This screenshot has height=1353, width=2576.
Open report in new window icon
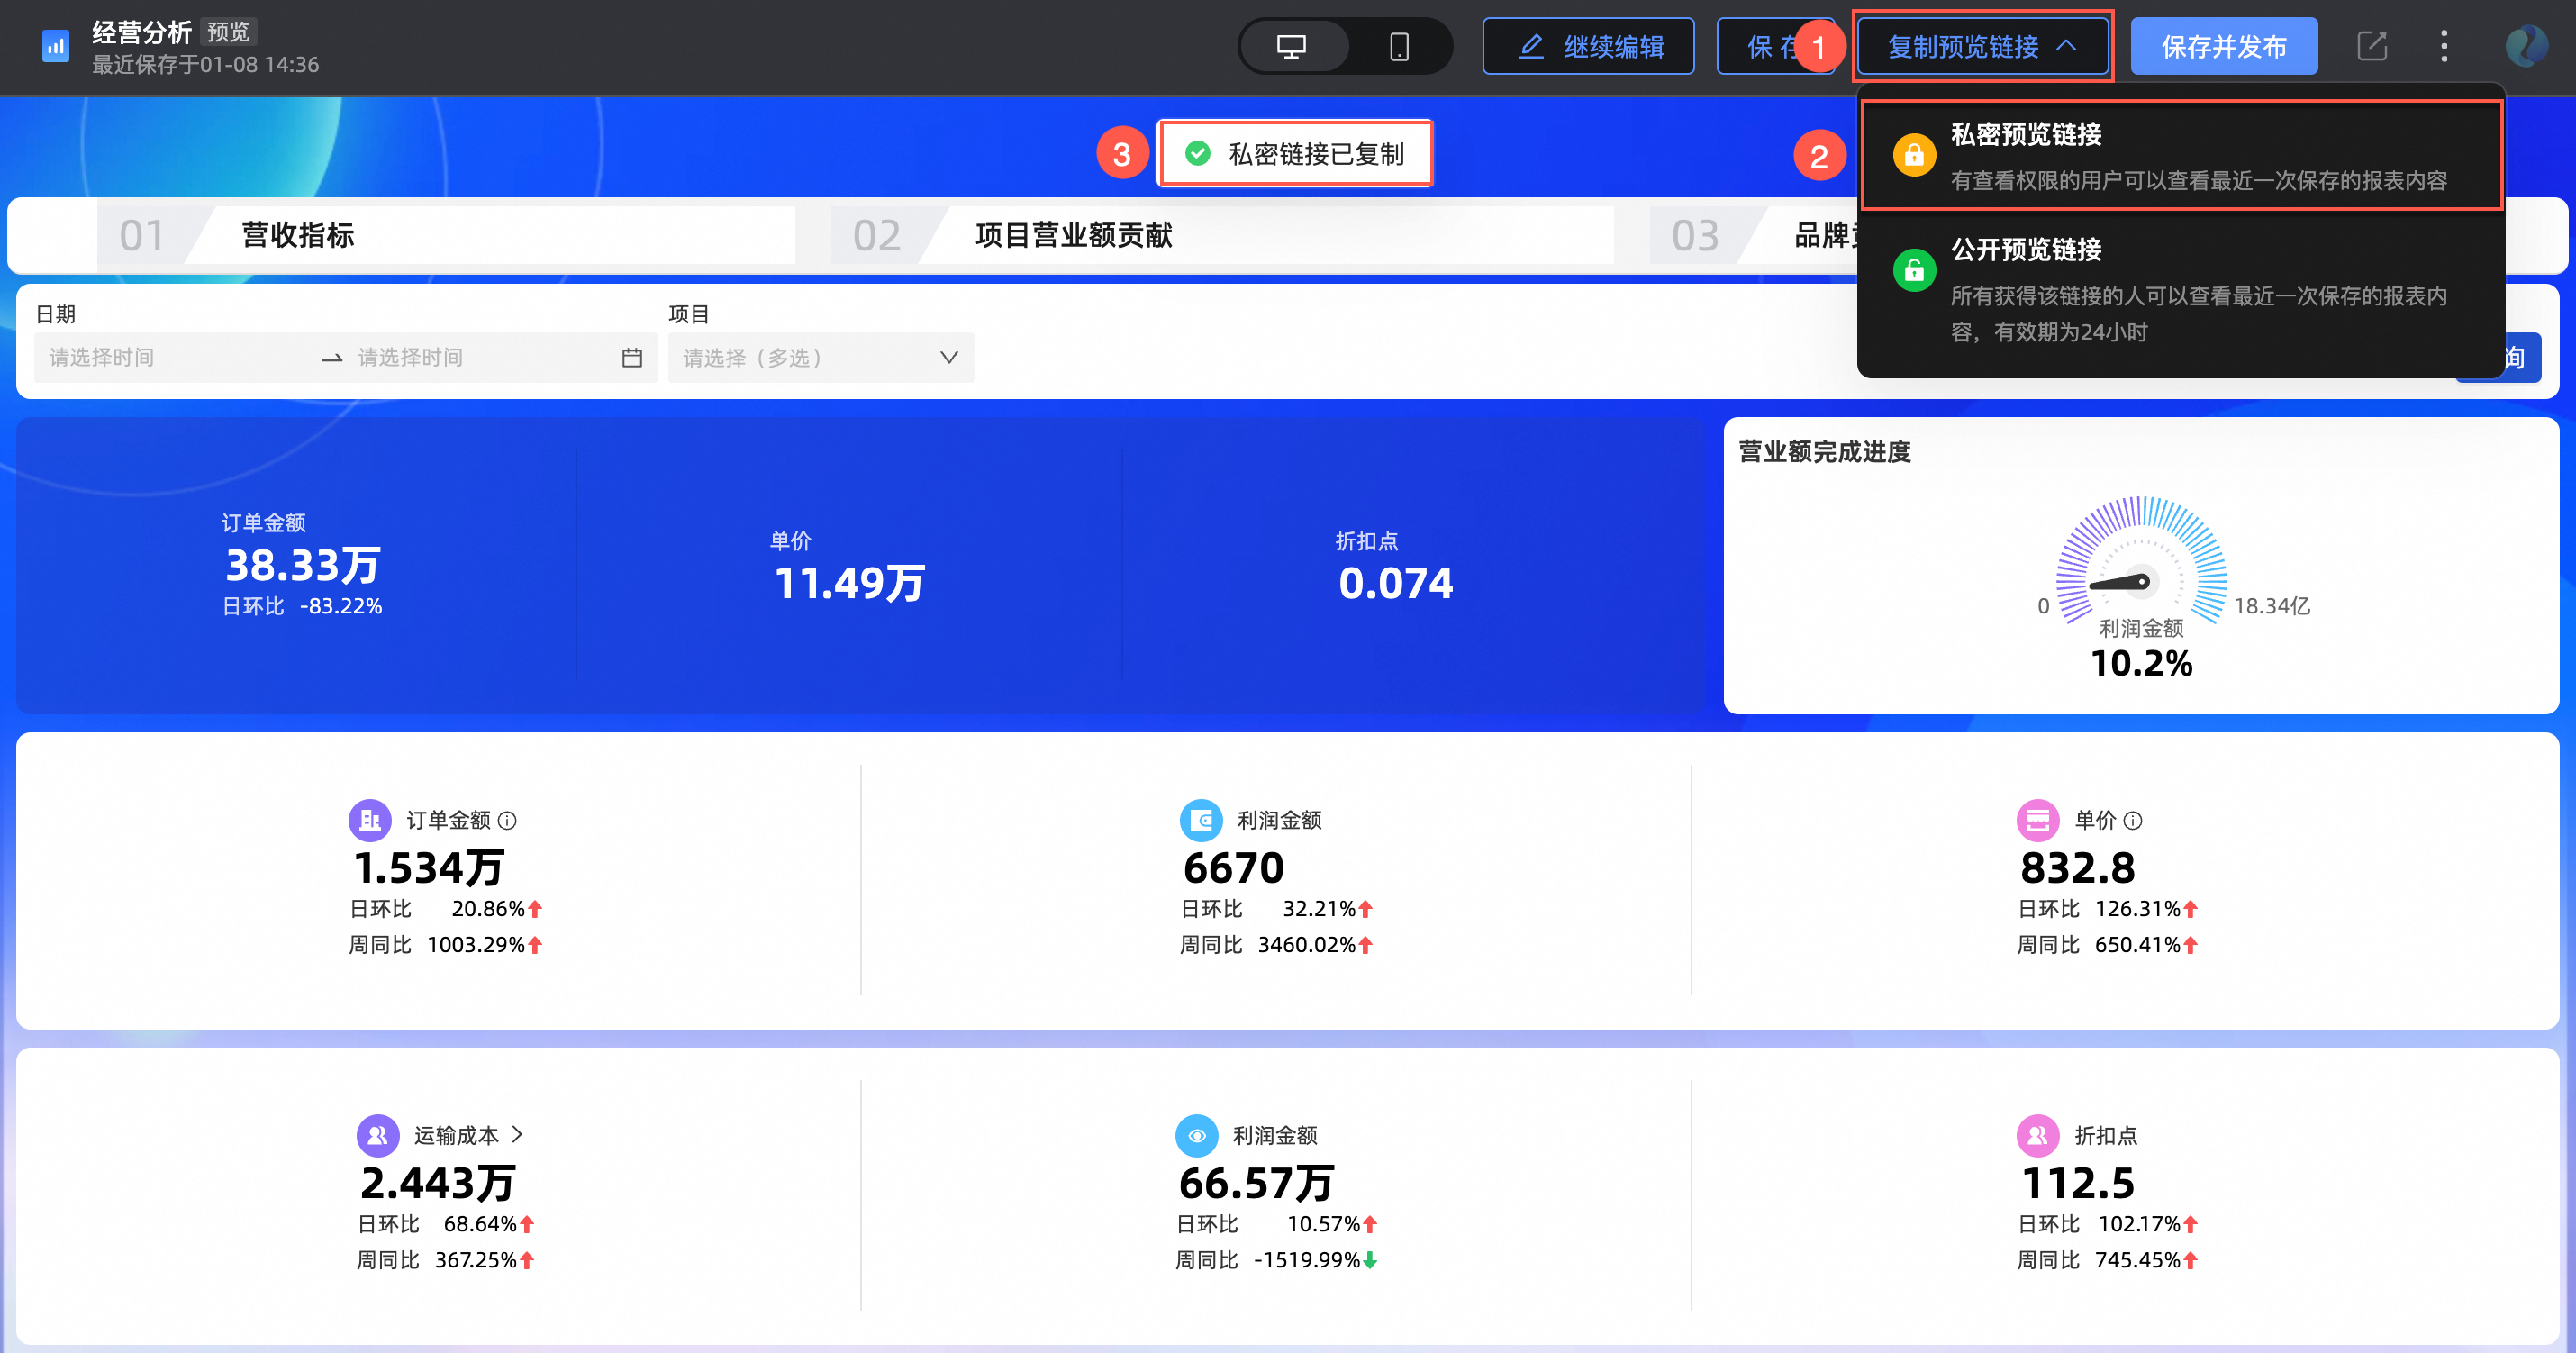(2372, 46)
